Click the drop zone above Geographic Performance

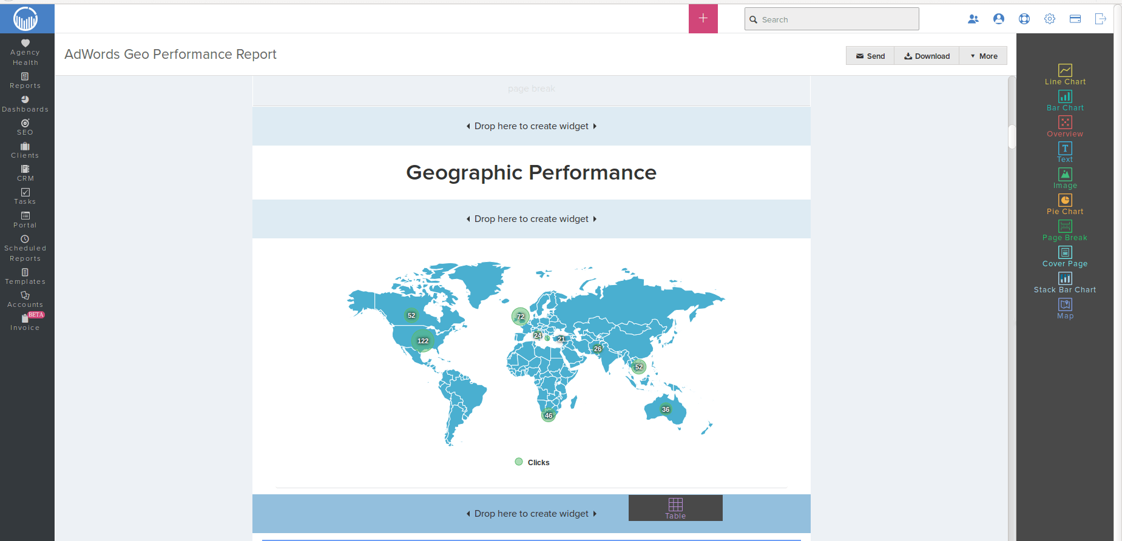pyautogui.click(x=532, y=126)
